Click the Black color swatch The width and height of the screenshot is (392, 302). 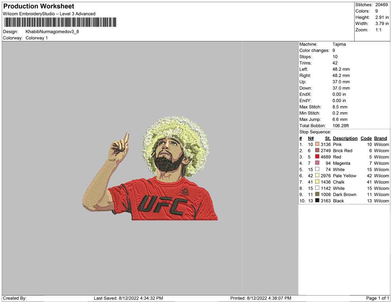317,201
